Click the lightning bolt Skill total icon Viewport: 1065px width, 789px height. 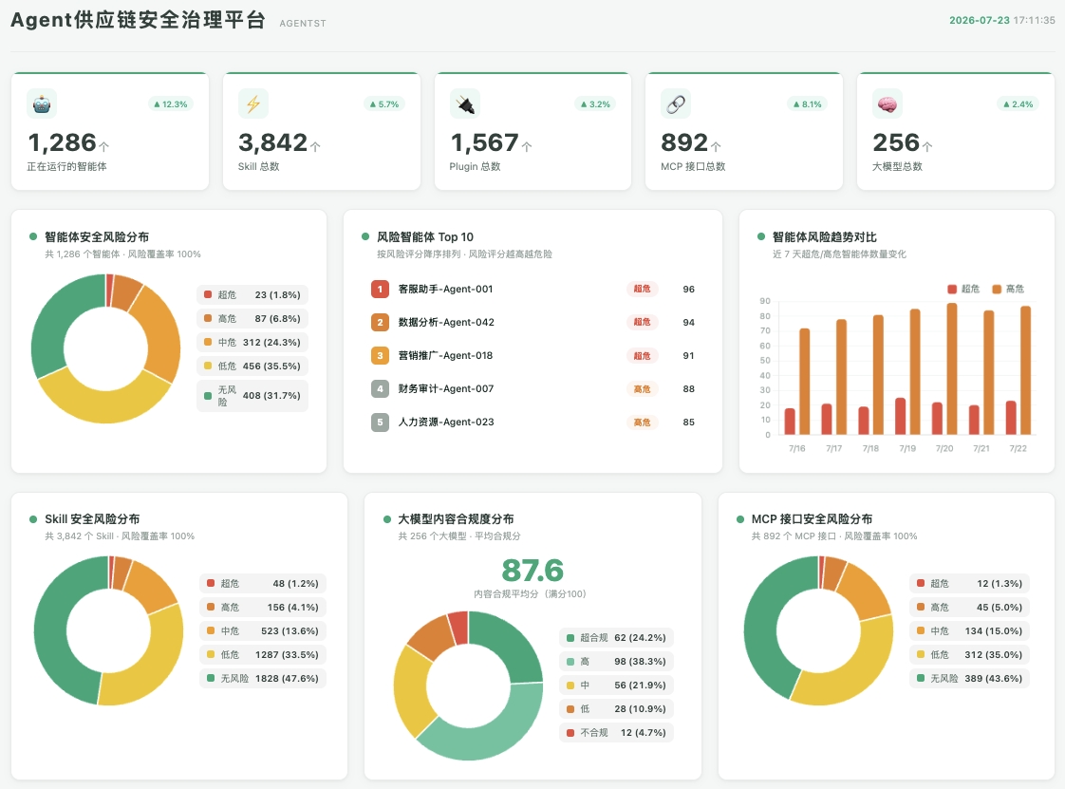253,104
